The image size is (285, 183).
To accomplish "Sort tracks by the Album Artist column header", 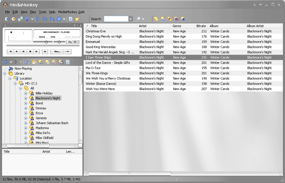I will click(x=263, y=26).
